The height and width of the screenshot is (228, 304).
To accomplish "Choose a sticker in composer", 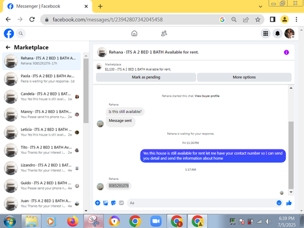I will coord(113,203).
